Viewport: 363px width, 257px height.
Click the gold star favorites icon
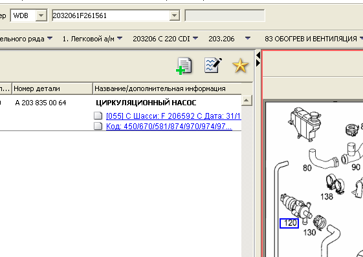(x=240, y=66)
